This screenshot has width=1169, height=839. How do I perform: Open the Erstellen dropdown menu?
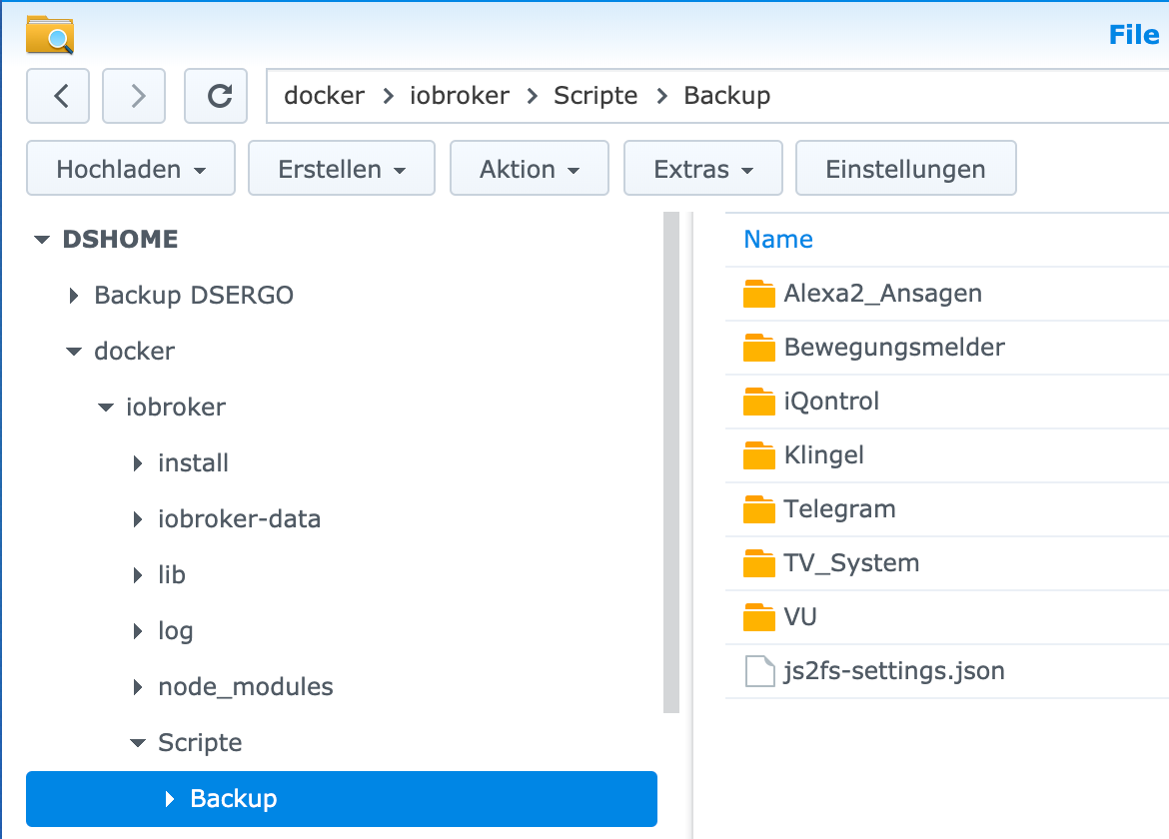click(342, 169)
